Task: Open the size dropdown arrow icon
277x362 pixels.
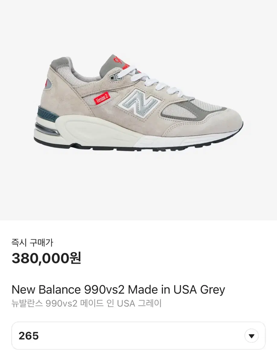Action: [251, 336]
